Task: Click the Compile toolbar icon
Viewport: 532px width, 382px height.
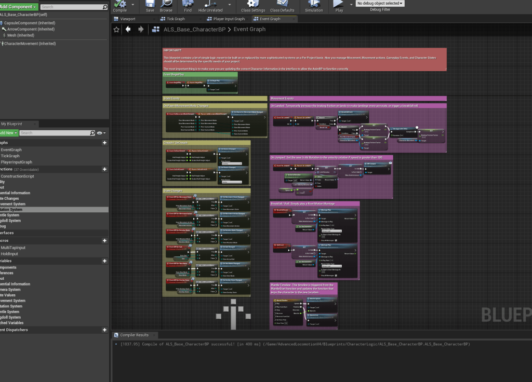Action: coord(119,4)
